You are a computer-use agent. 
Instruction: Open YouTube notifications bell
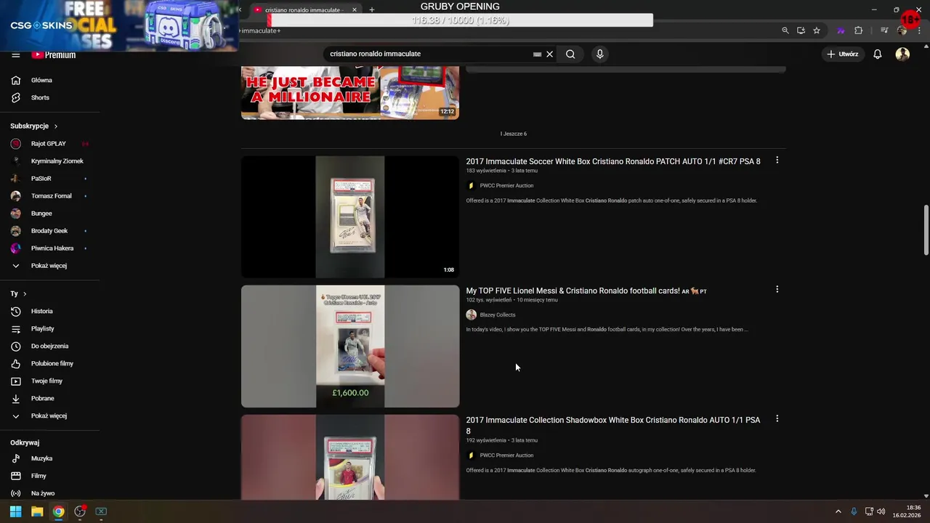878,54
